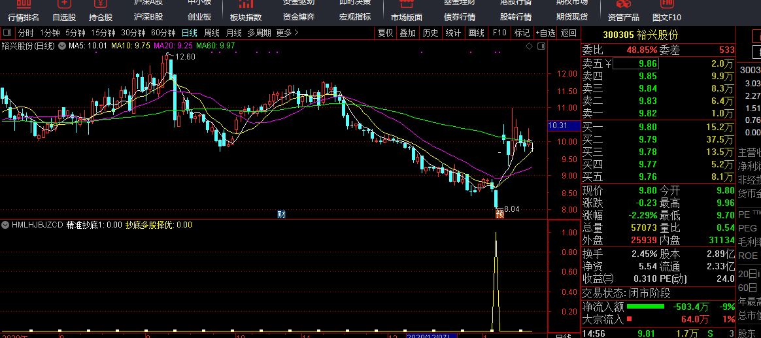Click the 大宗流入 64.0万 value
The width and height of the screenshot is (761, 338).
[x=696, y=319]
